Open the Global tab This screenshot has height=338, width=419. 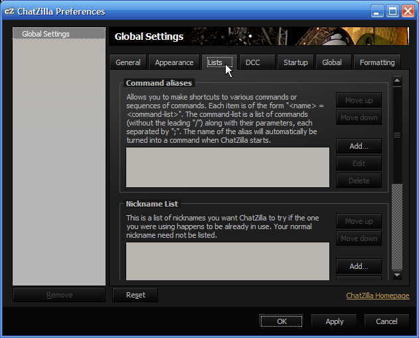click(x=333, y=62)
